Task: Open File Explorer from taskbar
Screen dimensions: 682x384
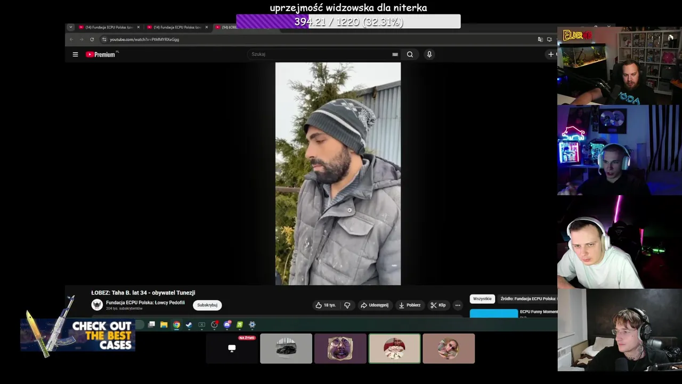Action: [164, 324]
